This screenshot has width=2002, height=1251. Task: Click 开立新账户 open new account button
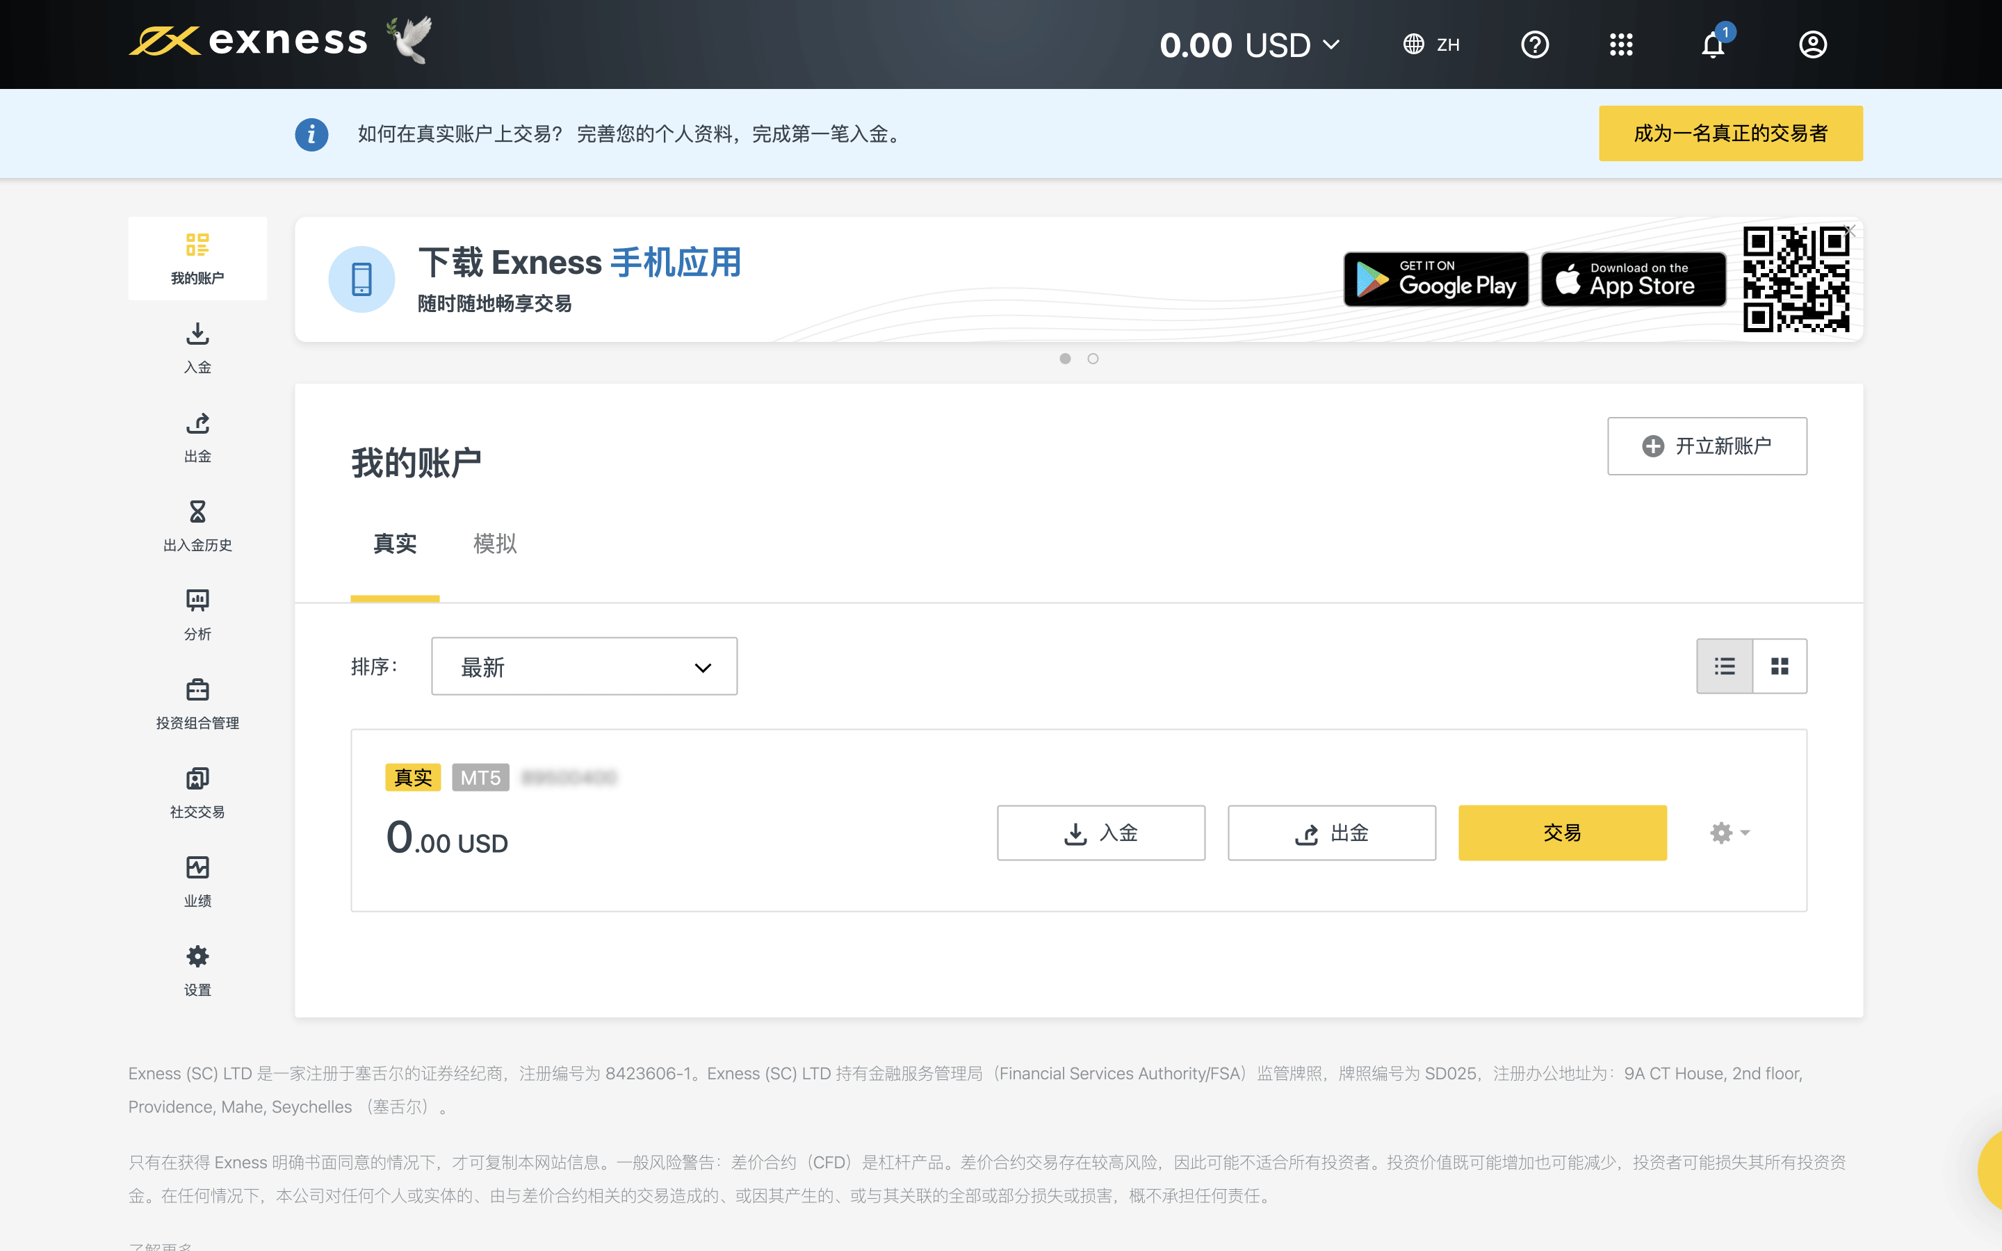1707,446
